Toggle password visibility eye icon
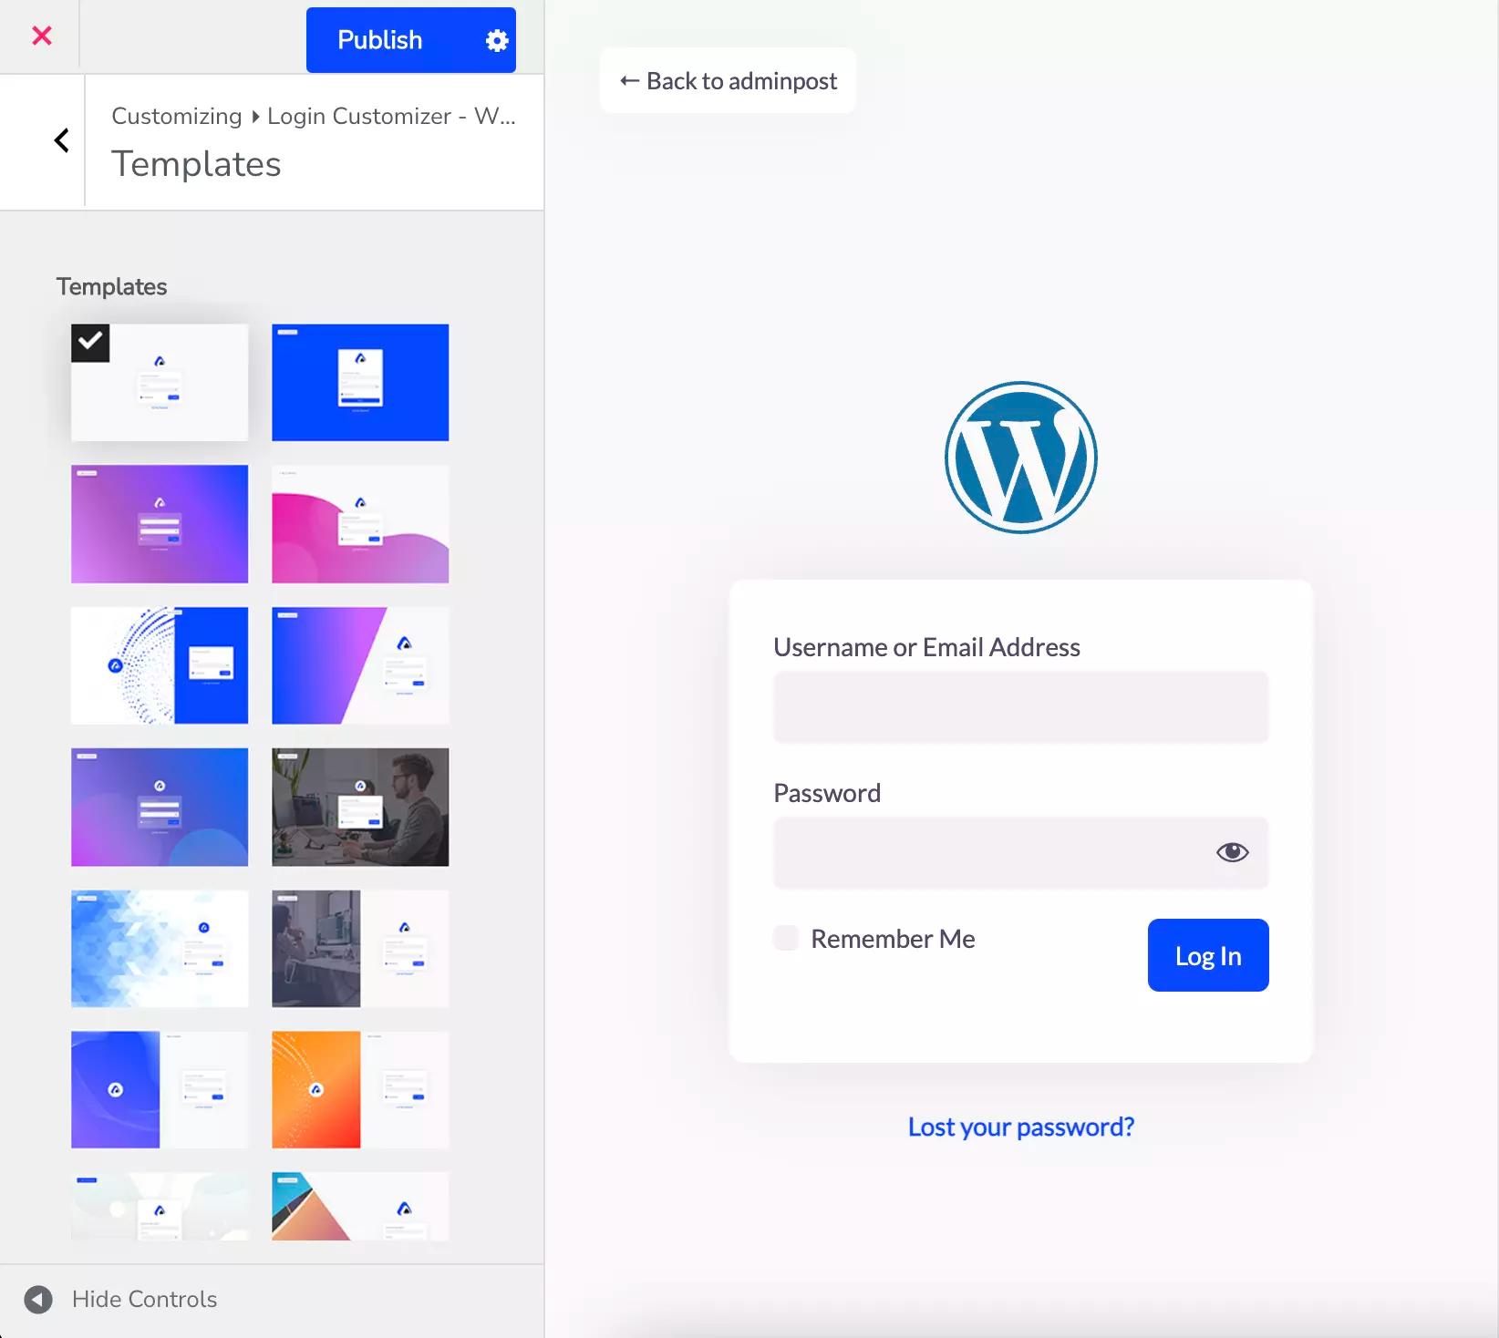 tap(1232, 852)
